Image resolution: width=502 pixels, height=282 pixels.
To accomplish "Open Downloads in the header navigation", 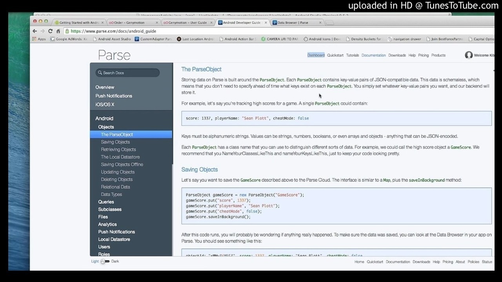I will pyautogui.click(x=397, y=55).
